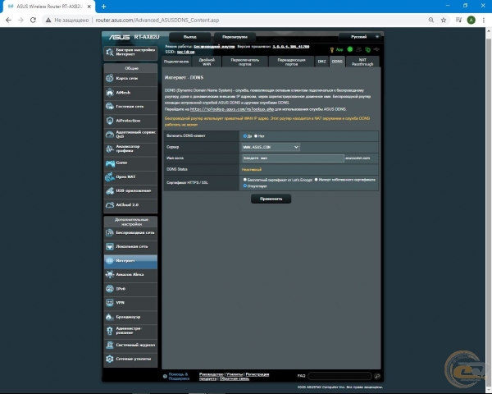The width and height of the screenshot is (492, 394).
Task: Switch to the DMZ tab
Action: (x=321, y=62)
